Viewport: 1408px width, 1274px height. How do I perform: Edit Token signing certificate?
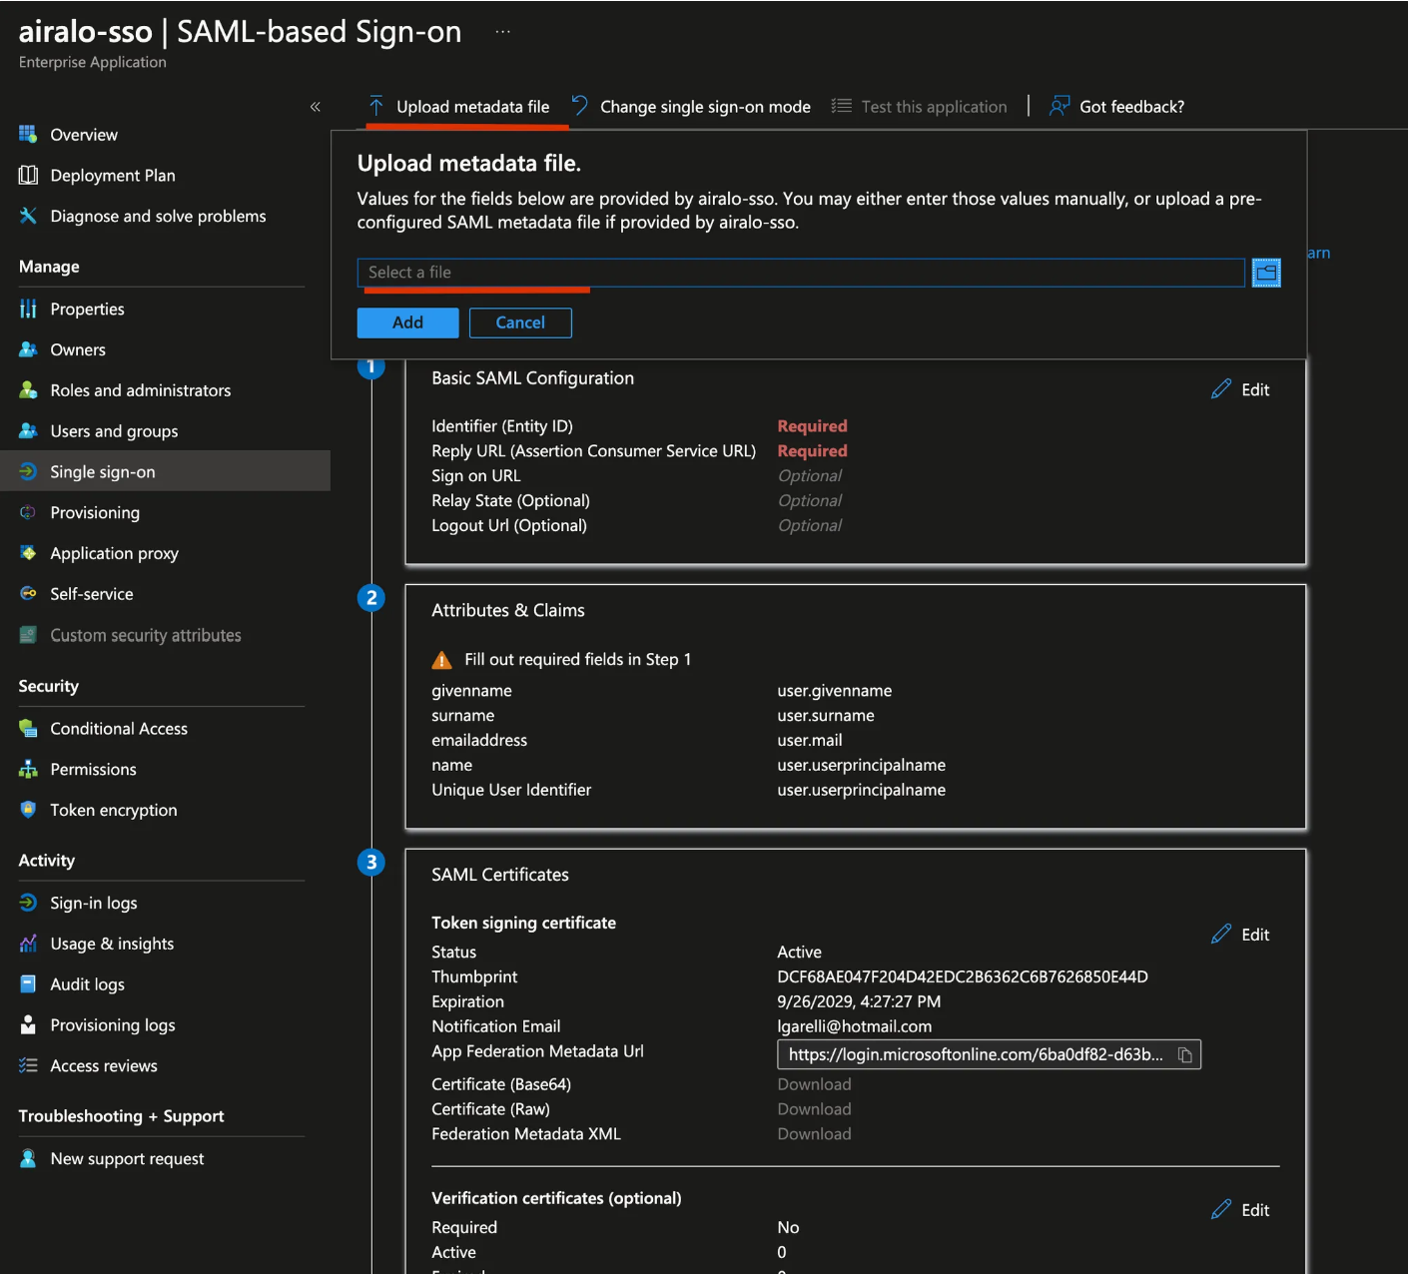click(1240, 935)
